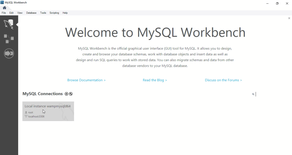Screen dimensions: 292x155
Task: Open the Tools menu
Action: [x=43, y=13]
